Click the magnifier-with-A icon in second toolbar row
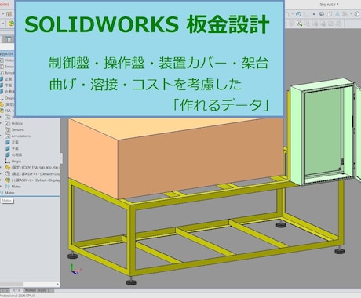 coord(299,24)
